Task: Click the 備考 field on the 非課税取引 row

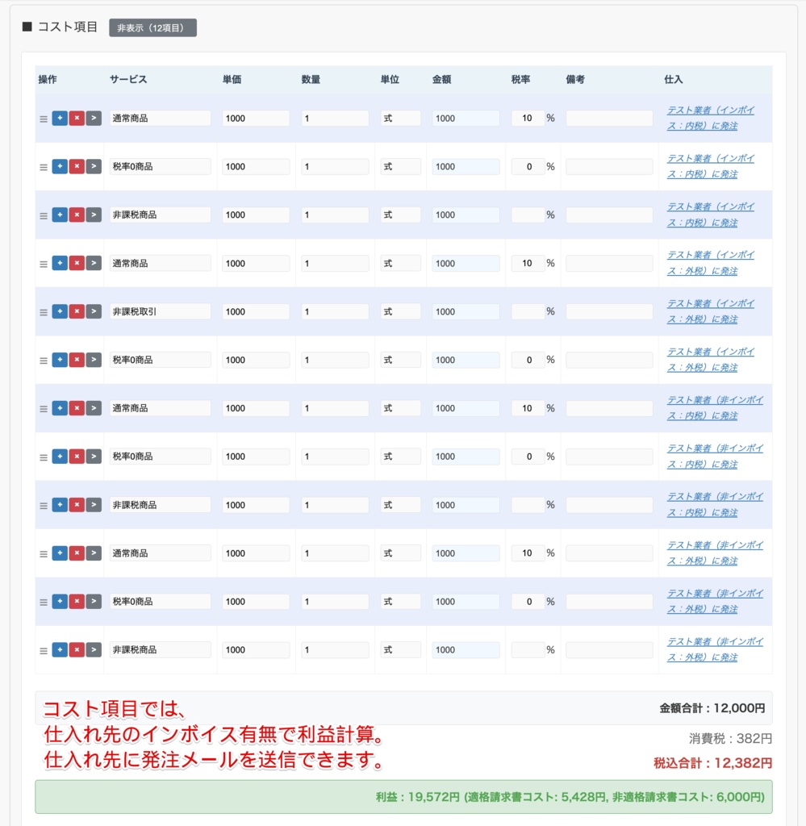Action: [608, 311]
